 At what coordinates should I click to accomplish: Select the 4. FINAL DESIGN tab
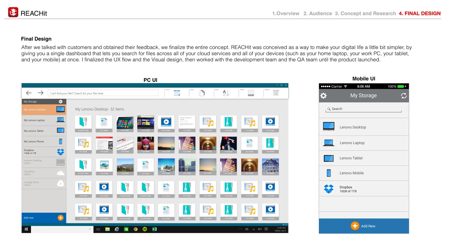[x=420, y=13]
